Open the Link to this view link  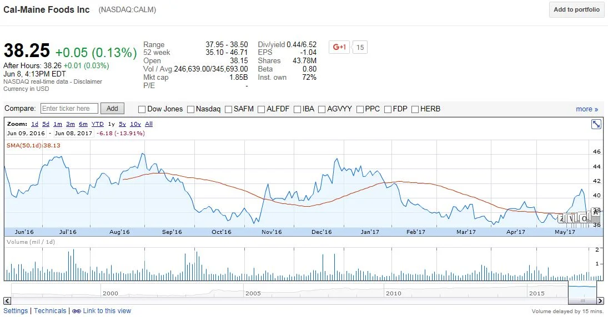click(107, 311)
